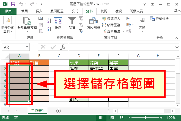Viewport: 181px width, 121px height.
Task: Switch to the 版面配置 Page Layout tab
Action: click(57, 11)
